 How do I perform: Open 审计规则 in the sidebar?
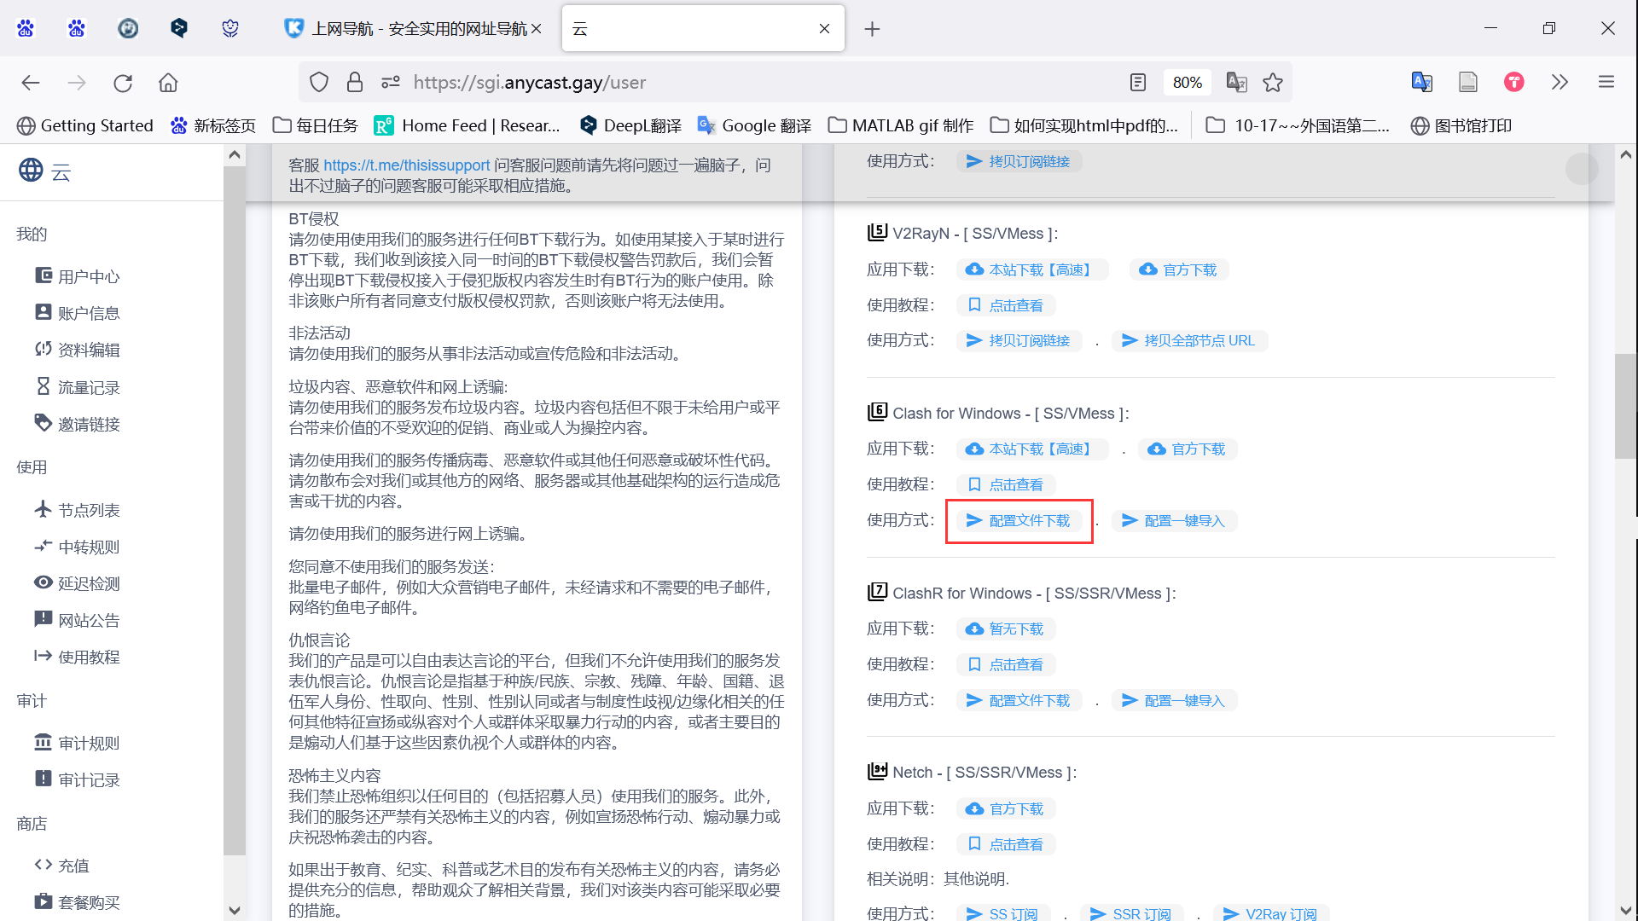click(x=89, y=743)
